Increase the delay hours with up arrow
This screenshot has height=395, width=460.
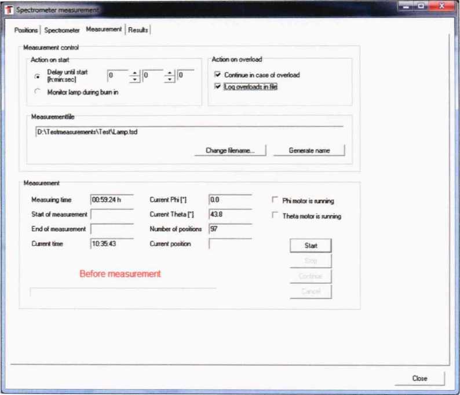134,72
